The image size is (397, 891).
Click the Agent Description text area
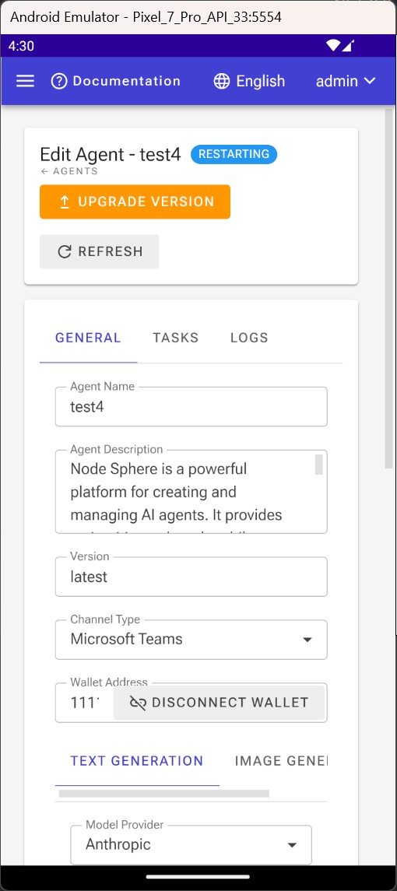[x=191, y=492]
